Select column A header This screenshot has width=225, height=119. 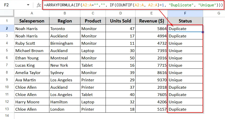[x=32, y=13]
